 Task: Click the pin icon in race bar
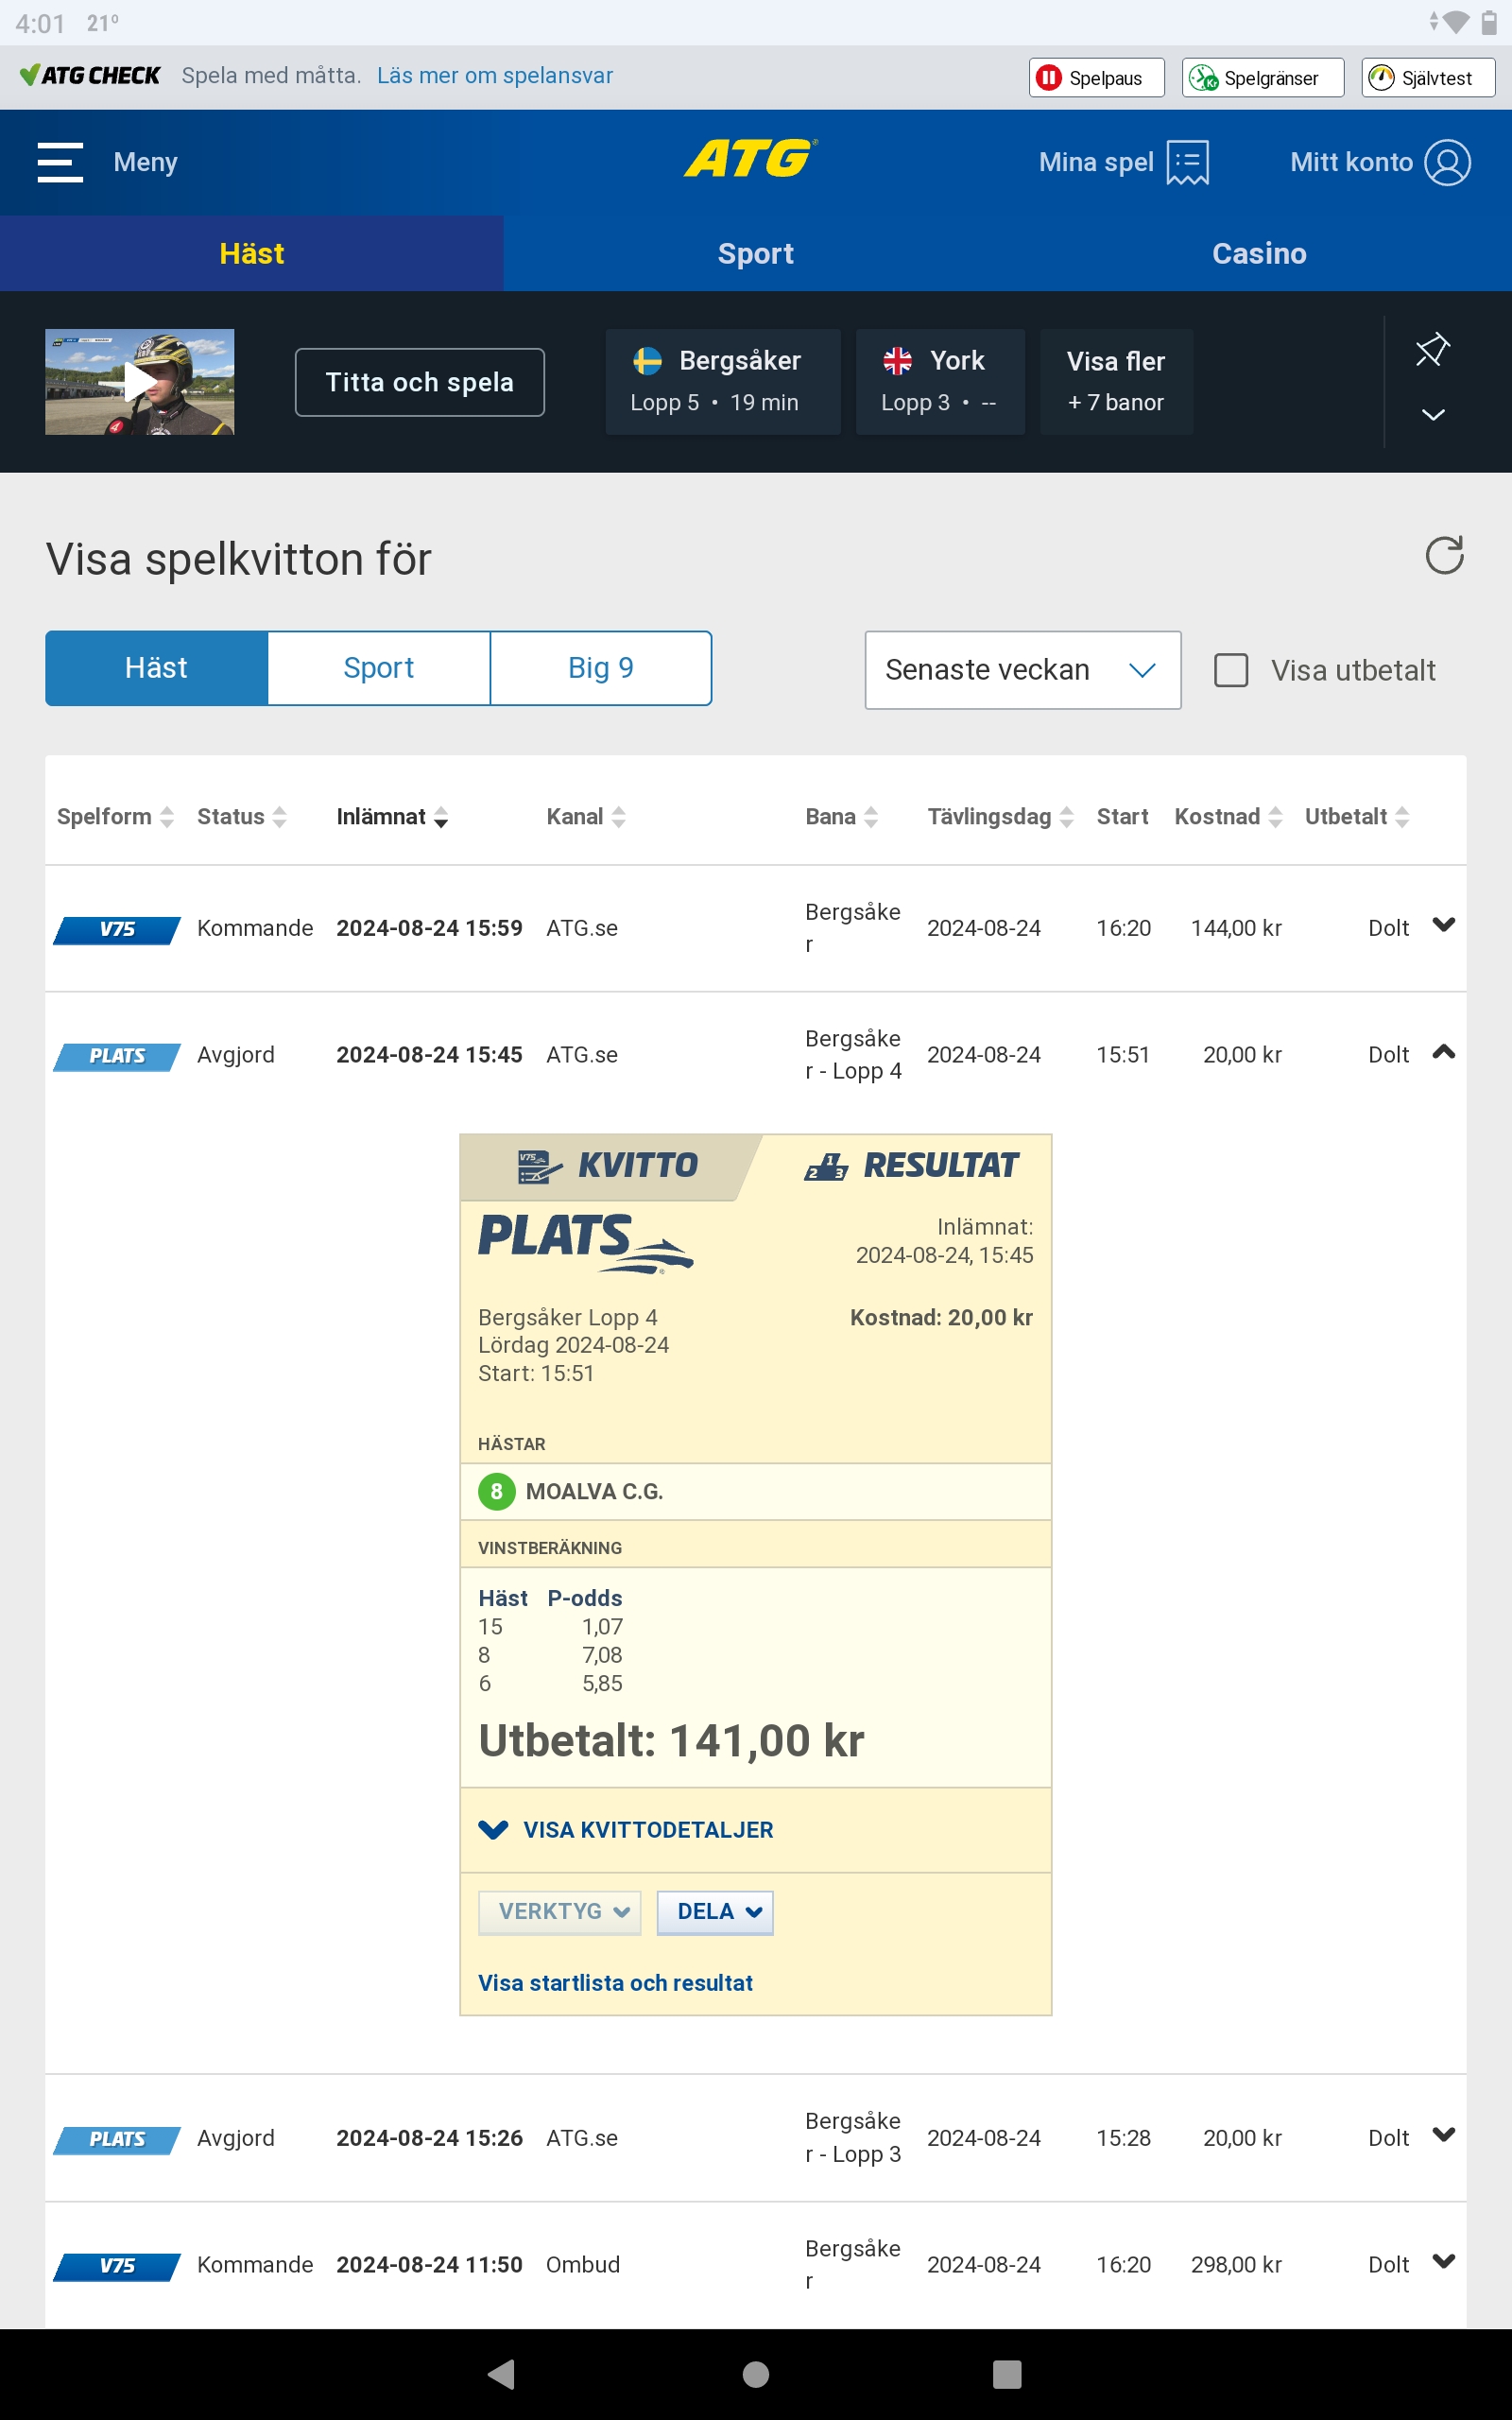[1432, 350]
